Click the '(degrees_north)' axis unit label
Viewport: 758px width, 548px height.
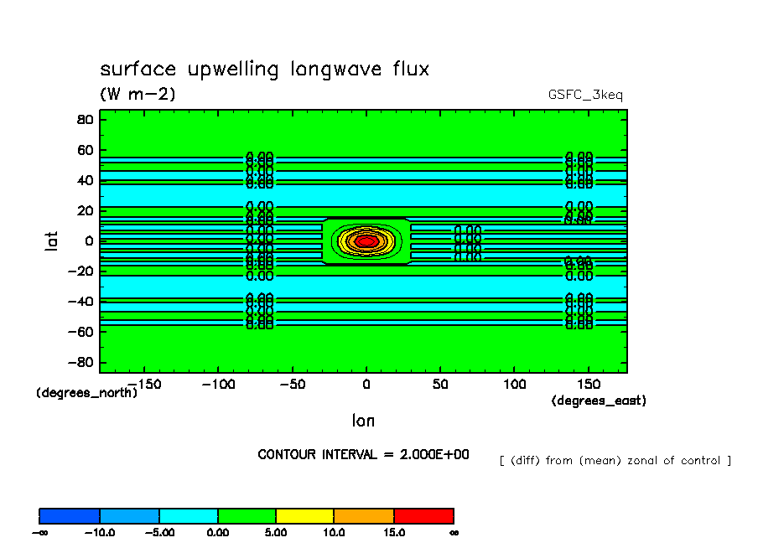(x=86, y=392)
